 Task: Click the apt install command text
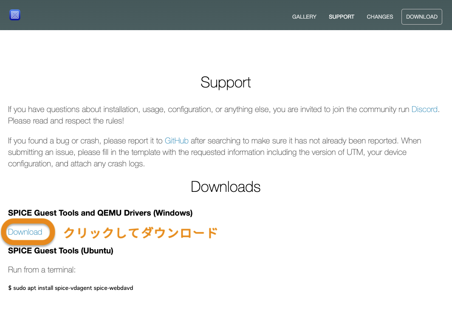tap(70, 288)
